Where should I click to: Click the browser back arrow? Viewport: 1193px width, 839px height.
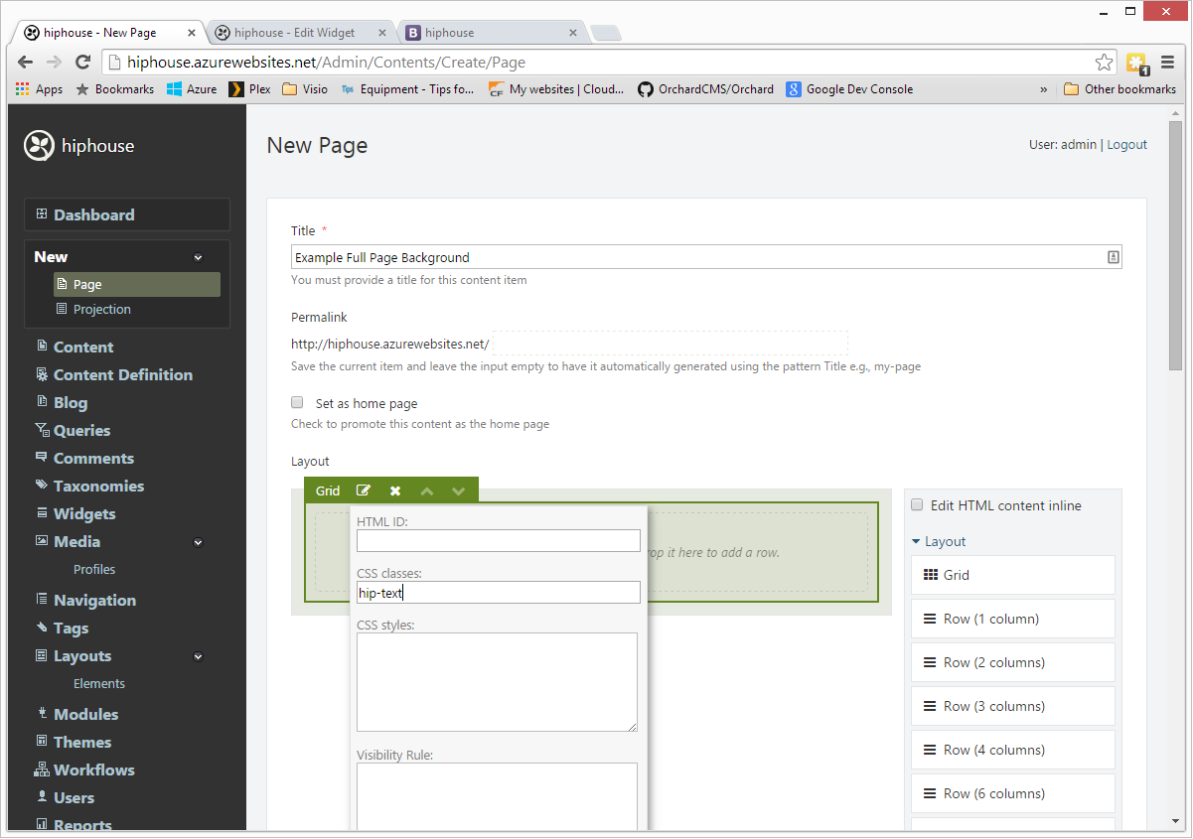[25, 62]
